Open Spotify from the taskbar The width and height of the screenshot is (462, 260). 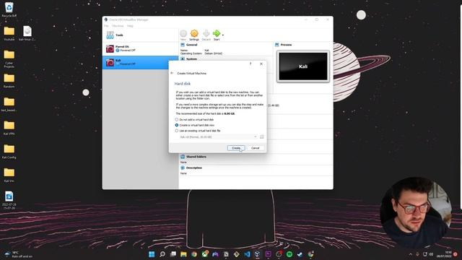[x=289, y=254]
